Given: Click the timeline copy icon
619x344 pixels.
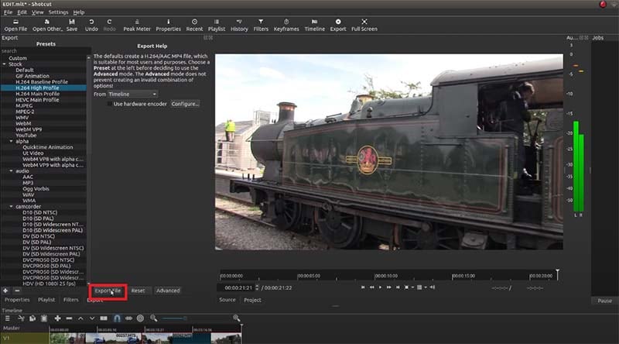Looking at the screenshot, I should point(32,318).
